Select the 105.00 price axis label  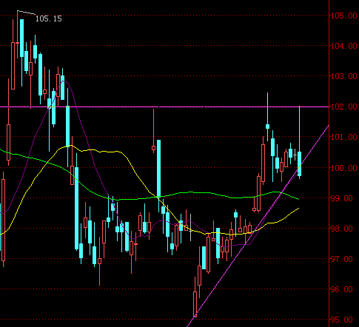coord(343,16)
